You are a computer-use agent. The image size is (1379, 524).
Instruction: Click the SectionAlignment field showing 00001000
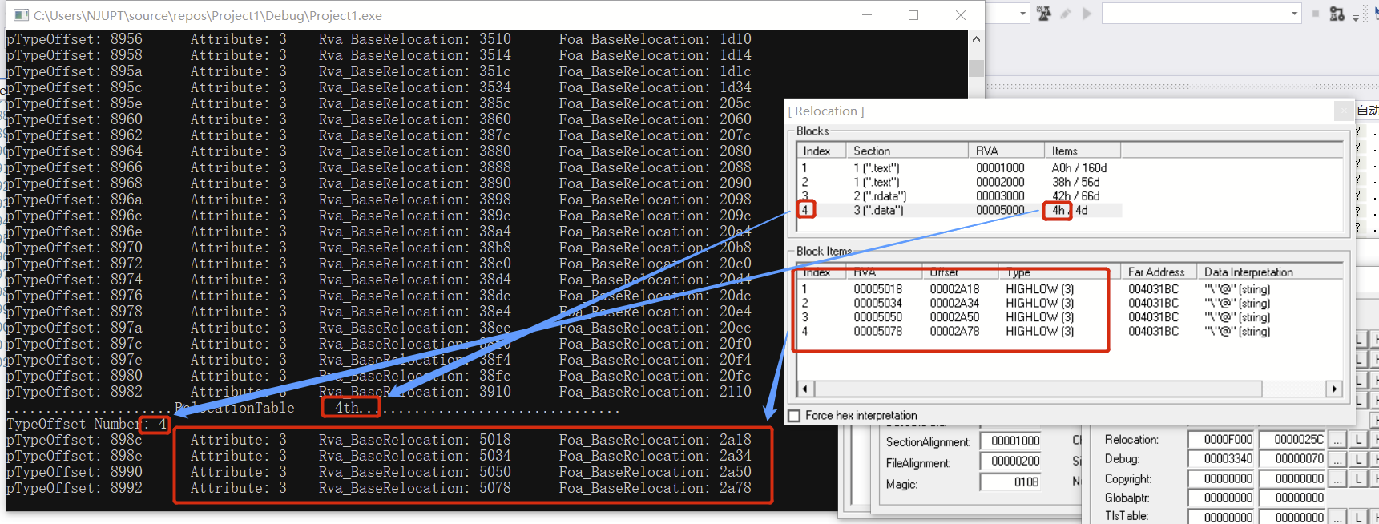(1010, 441)
